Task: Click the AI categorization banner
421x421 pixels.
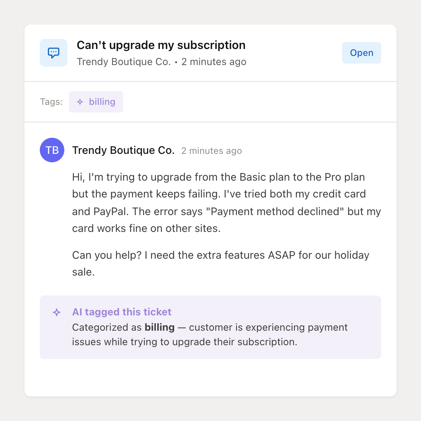Action: pos(210,327)
